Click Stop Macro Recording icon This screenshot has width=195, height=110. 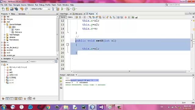coord(129,17)
